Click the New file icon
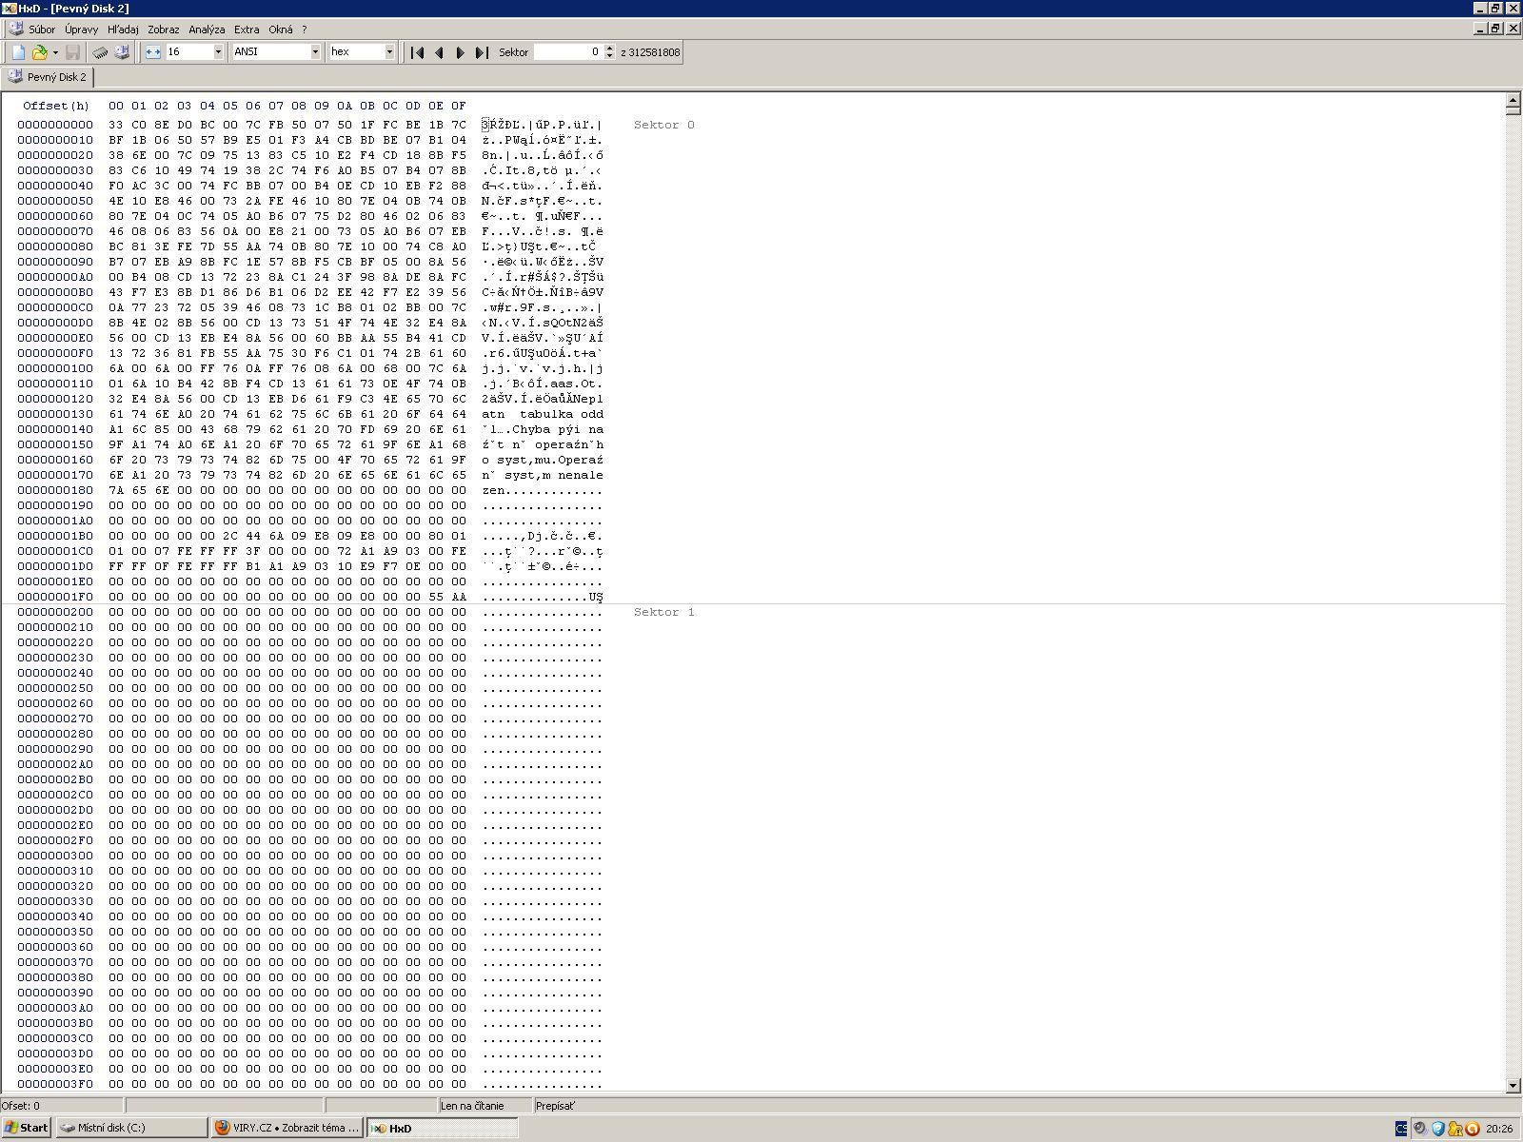 click(18, 52)
